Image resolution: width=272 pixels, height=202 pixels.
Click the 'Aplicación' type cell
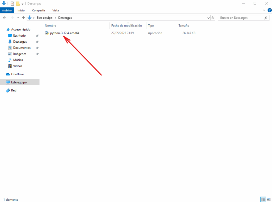tap(155, 33)
